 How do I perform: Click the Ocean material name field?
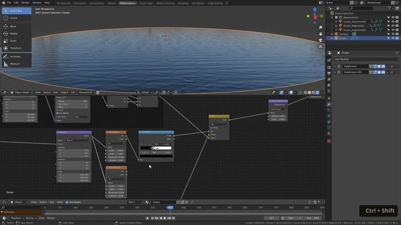tap(164, 202)
